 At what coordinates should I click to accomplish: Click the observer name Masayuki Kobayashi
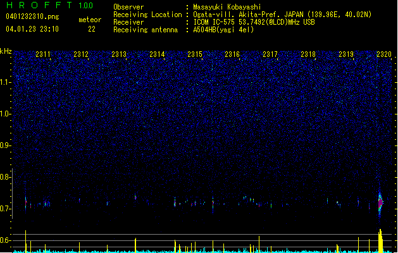[x=227, y=7]
